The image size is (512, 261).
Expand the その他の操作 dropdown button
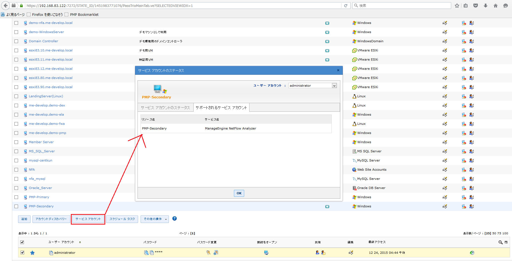pyautogui.click(x=155, y=219)
